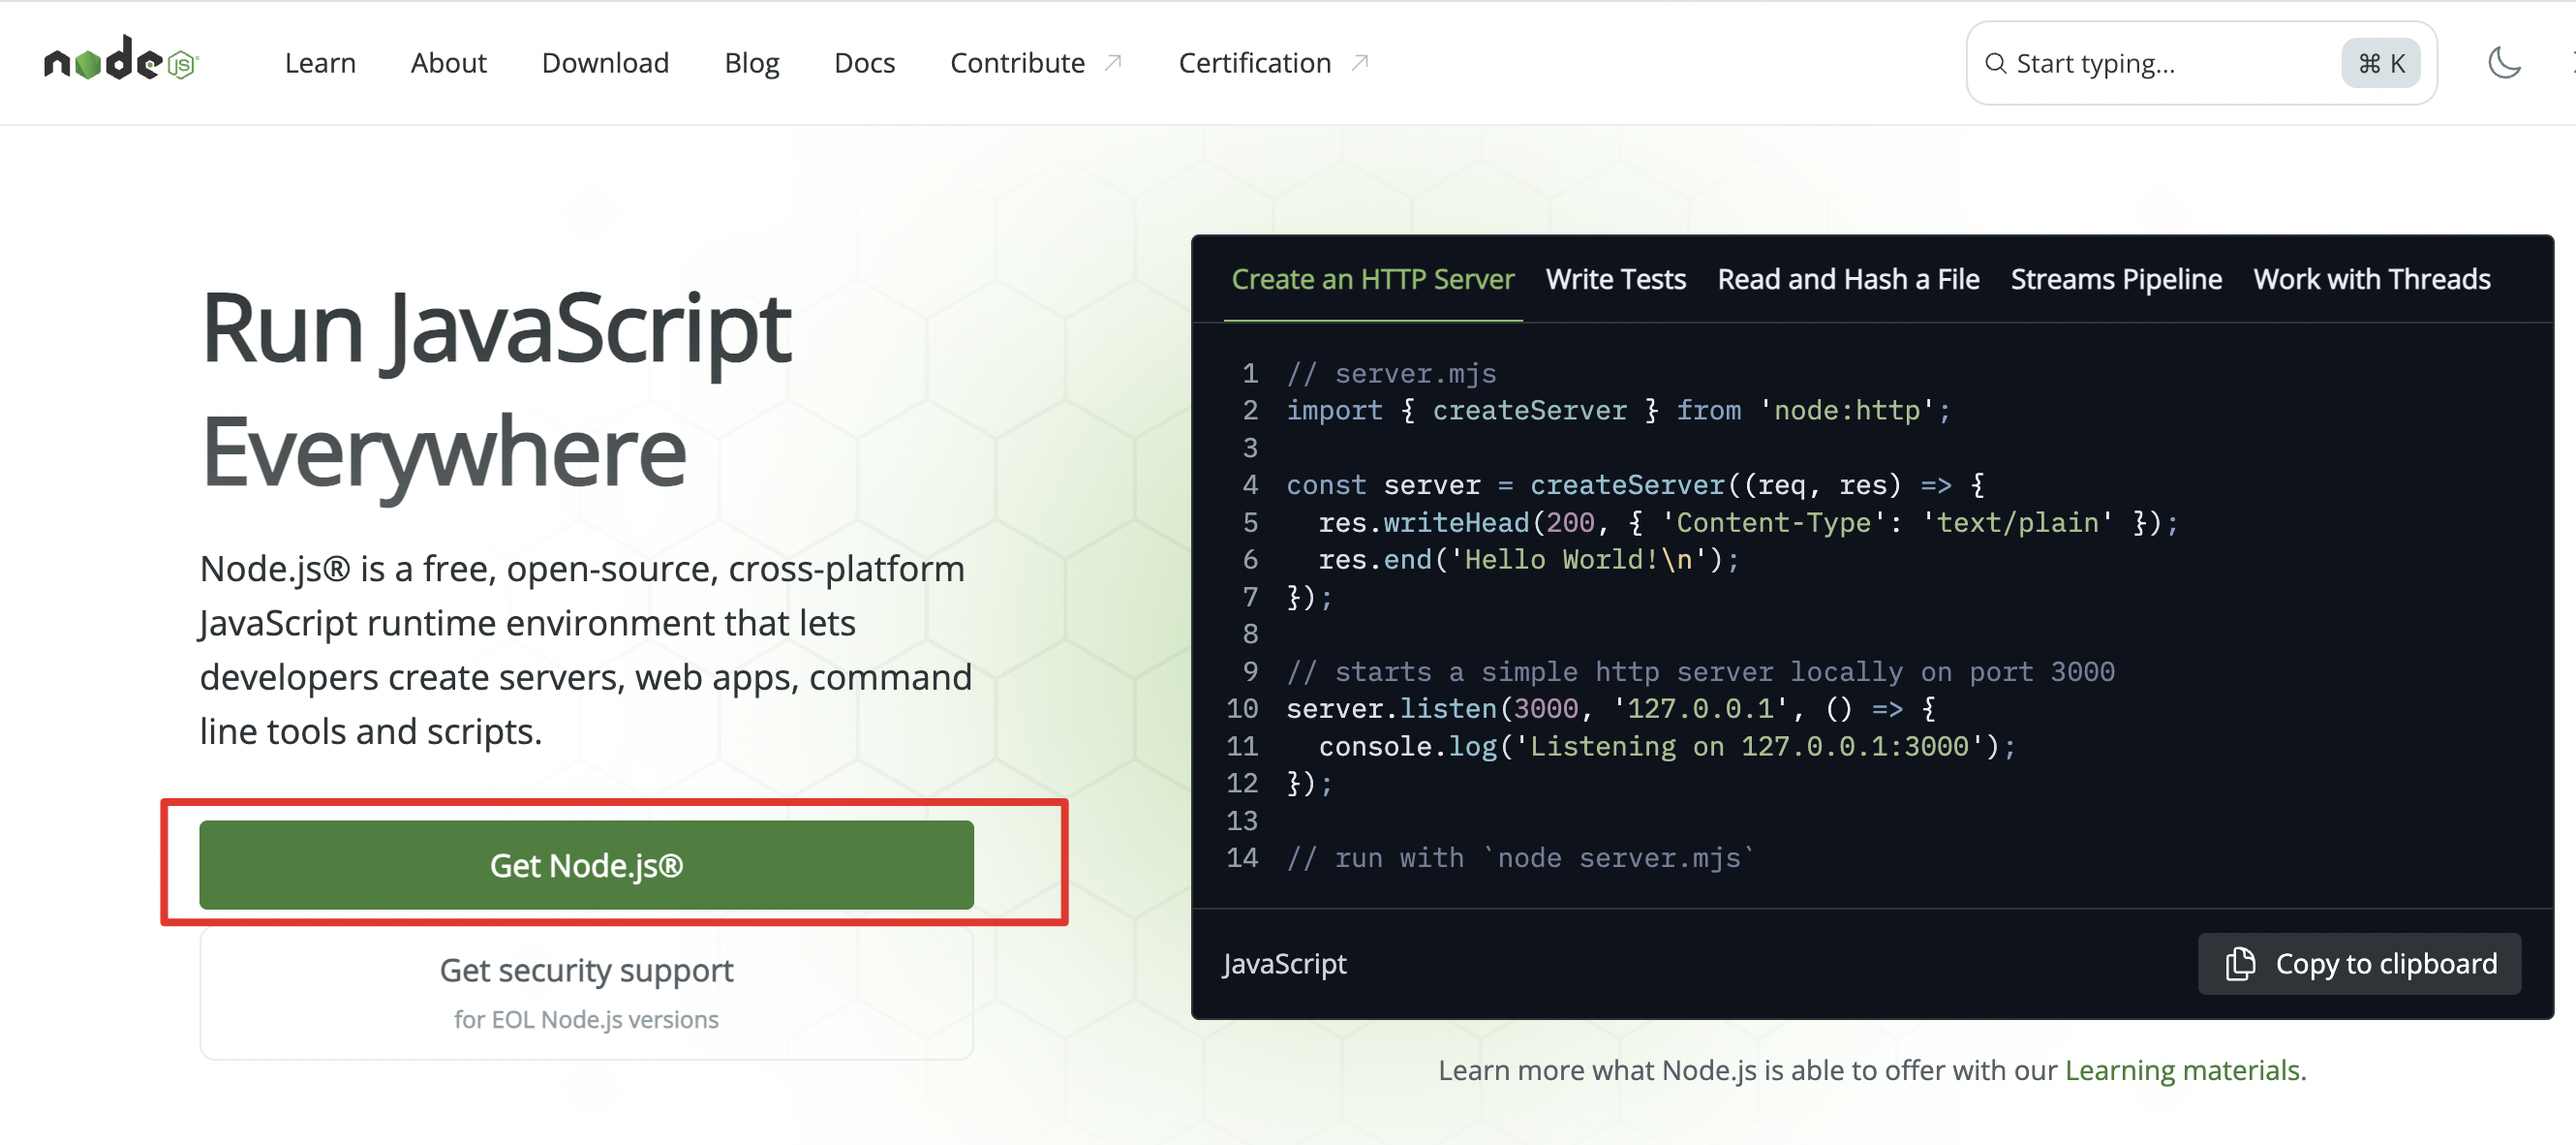2576x1145 pixels.
Task: Open the Blog section
Action: click(751, 63)
